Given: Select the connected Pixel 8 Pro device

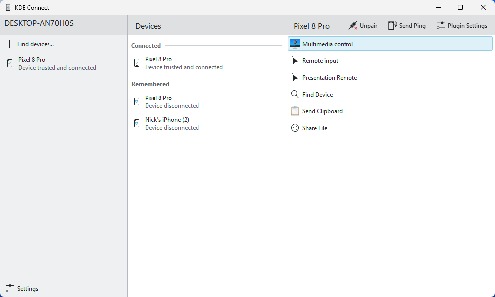Looking at the screenshot, I should pos(184,63).
